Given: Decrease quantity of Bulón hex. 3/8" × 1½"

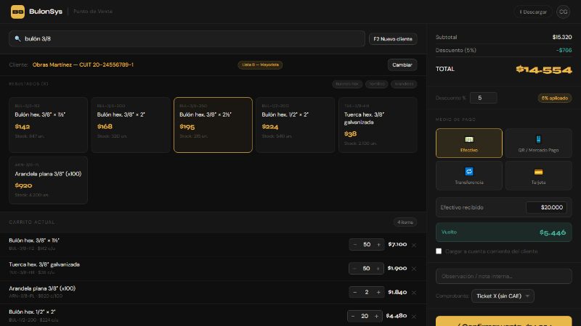Looking at the screenshot, I should (355, 245).
